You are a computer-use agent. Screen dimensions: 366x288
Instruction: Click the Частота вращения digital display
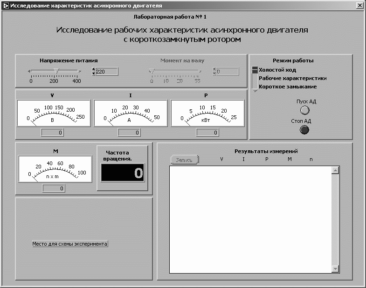coord(123,173)
